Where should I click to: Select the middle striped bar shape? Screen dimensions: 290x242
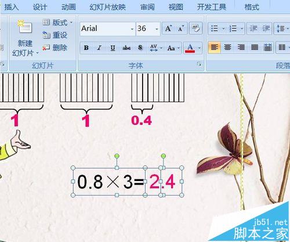[x=86, y=88]
